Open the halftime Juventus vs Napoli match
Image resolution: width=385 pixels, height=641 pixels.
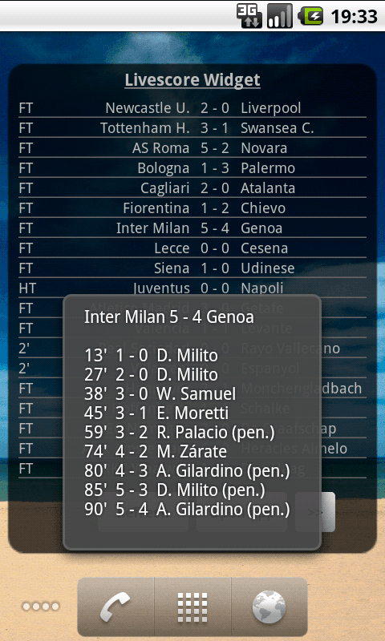tap(192, 288)
